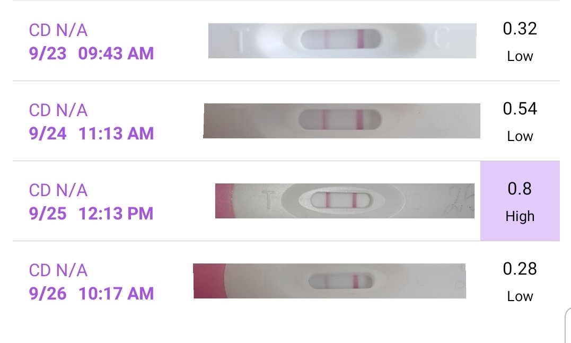Click CD N/A above the 9/26 date
The height and width of the screenshot is (343, 571).
(58, 270)
